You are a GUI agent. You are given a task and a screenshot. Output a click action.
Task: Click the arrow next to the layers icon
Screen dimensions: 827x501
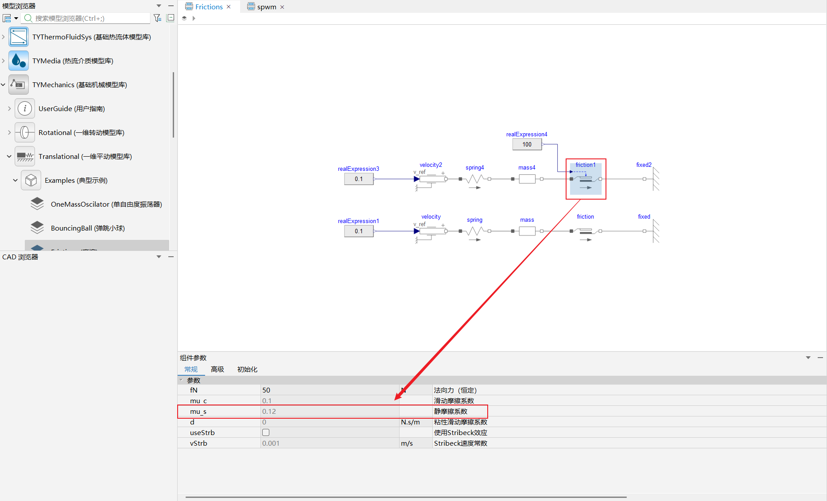click(194, 18)
